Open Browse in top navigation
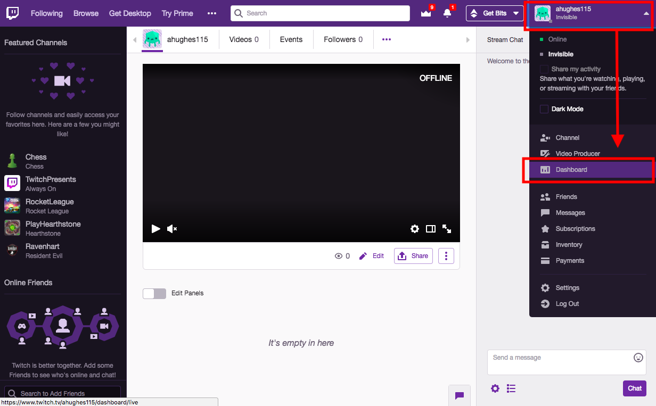656x406 pixels. (x=86, y=13)
